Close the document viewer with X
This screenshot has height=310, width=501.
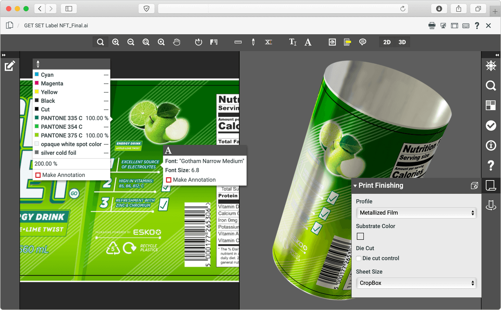pos(488,26)
